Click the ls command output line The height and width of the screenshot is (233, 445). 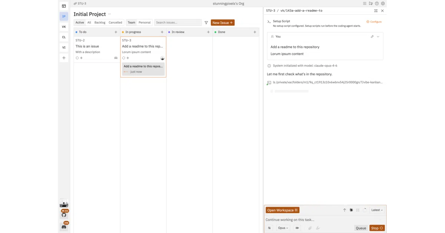pyautogui.click(x=325, y=82)
